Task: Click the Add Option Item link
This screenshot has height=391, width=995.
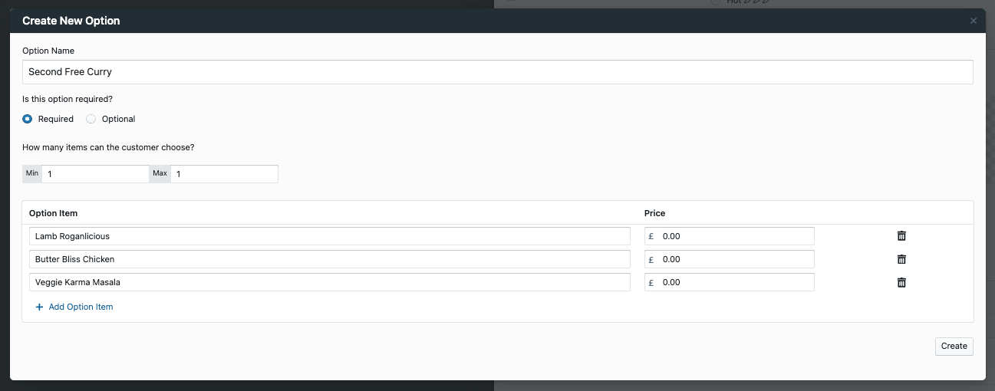Action: point(81,307)
